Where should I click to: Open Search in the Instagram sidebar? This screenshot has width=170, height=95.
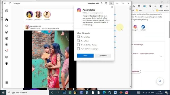coord(7,26)
